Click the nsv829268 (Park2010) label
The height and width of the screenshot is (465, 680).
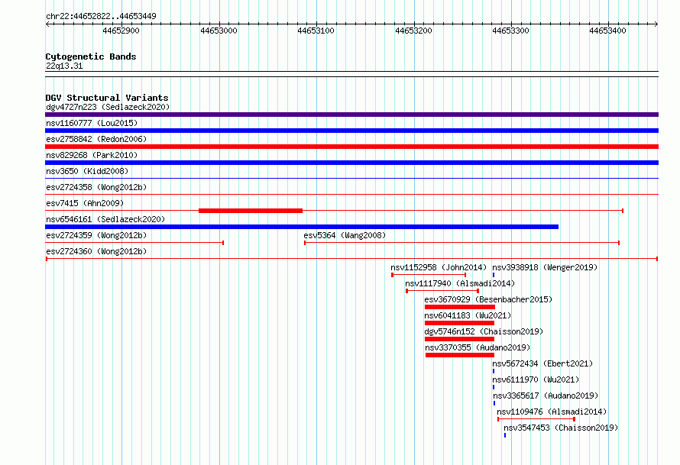92,155
